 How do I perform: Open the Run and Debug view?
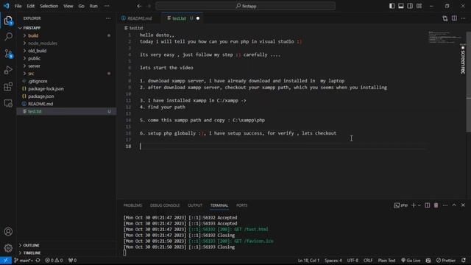tap(8, 70)
